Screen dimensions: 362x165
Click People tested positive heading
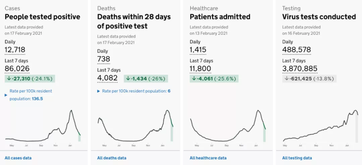point(42,17)
